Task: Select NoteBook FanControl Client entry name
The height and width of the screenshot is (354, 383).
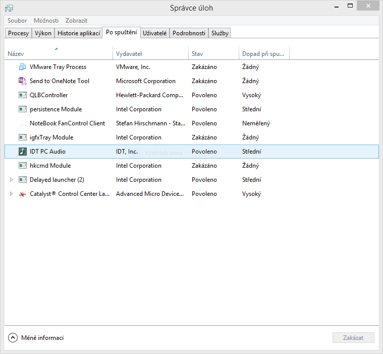Action: click(68, 123)
